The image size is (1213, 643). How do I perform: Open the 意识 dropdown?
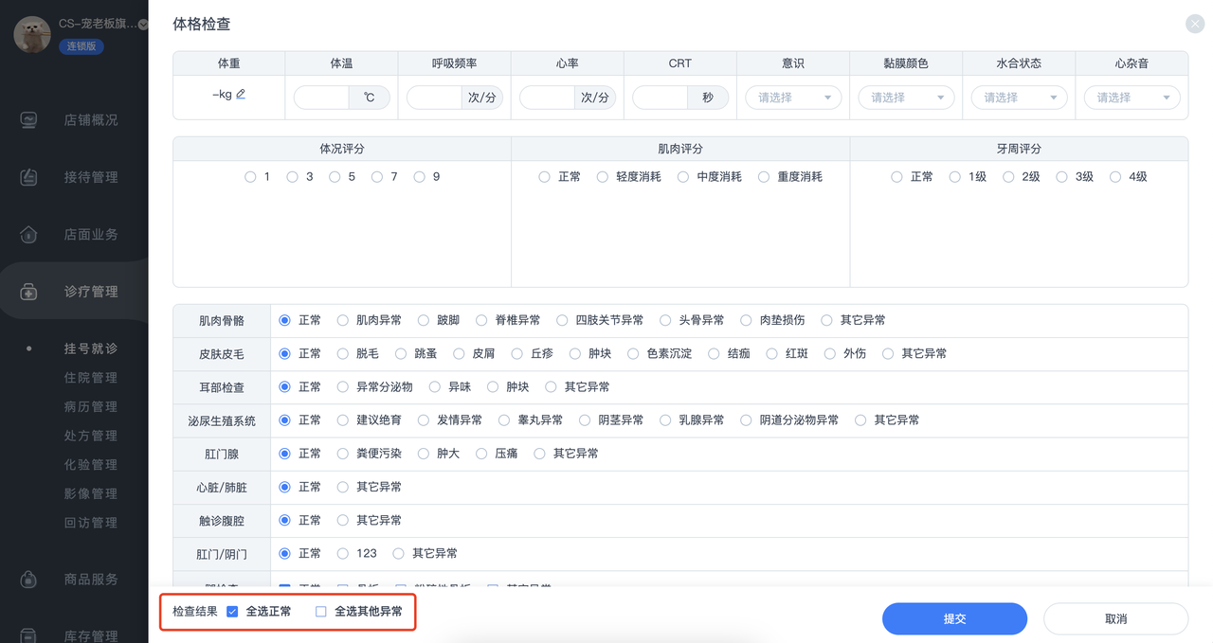point(793,98)
